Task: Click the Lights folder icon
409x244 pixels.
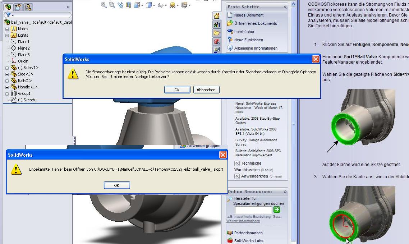Action: pyautogui.click(x=14, y=35)
